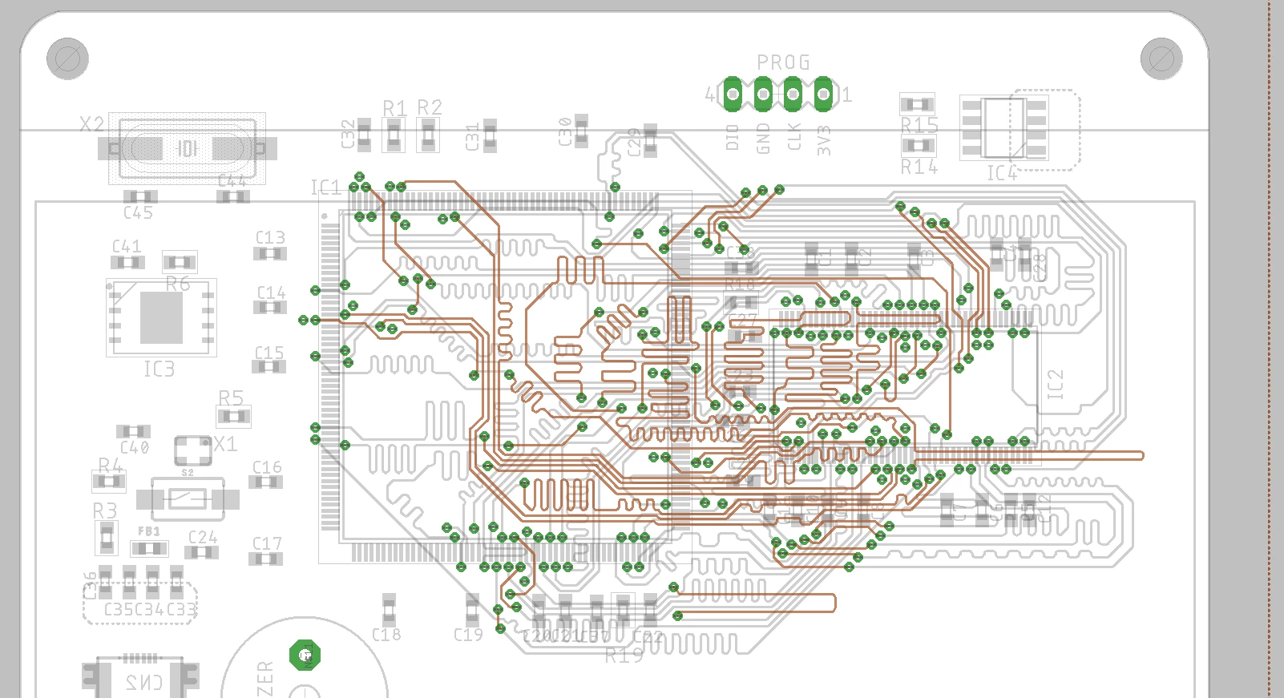Select resistor R1 footprint
The image size is (1284, 698).
tap(394, 135)
